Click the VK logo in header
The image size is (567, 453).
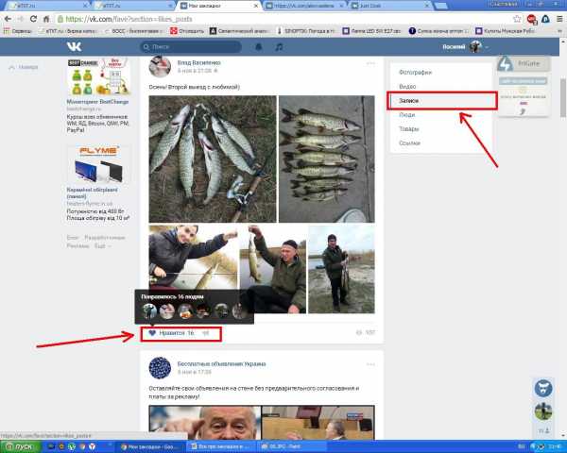[x=74, y=46]
